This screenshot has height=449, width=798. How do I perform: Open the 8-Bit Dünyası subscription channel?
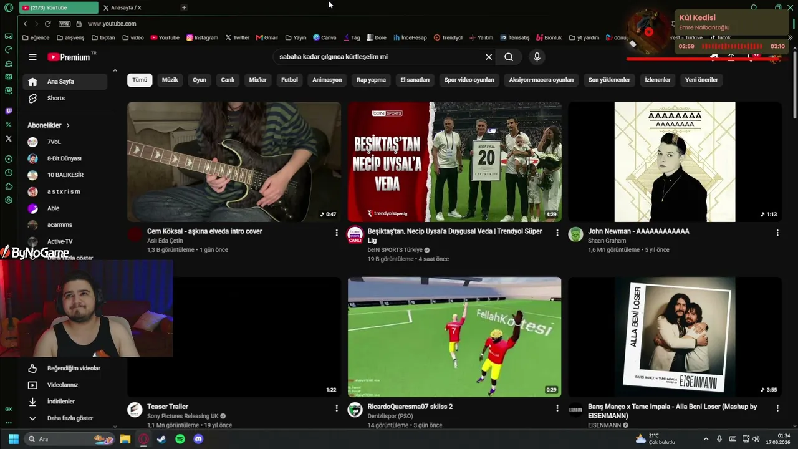point(65,158)
